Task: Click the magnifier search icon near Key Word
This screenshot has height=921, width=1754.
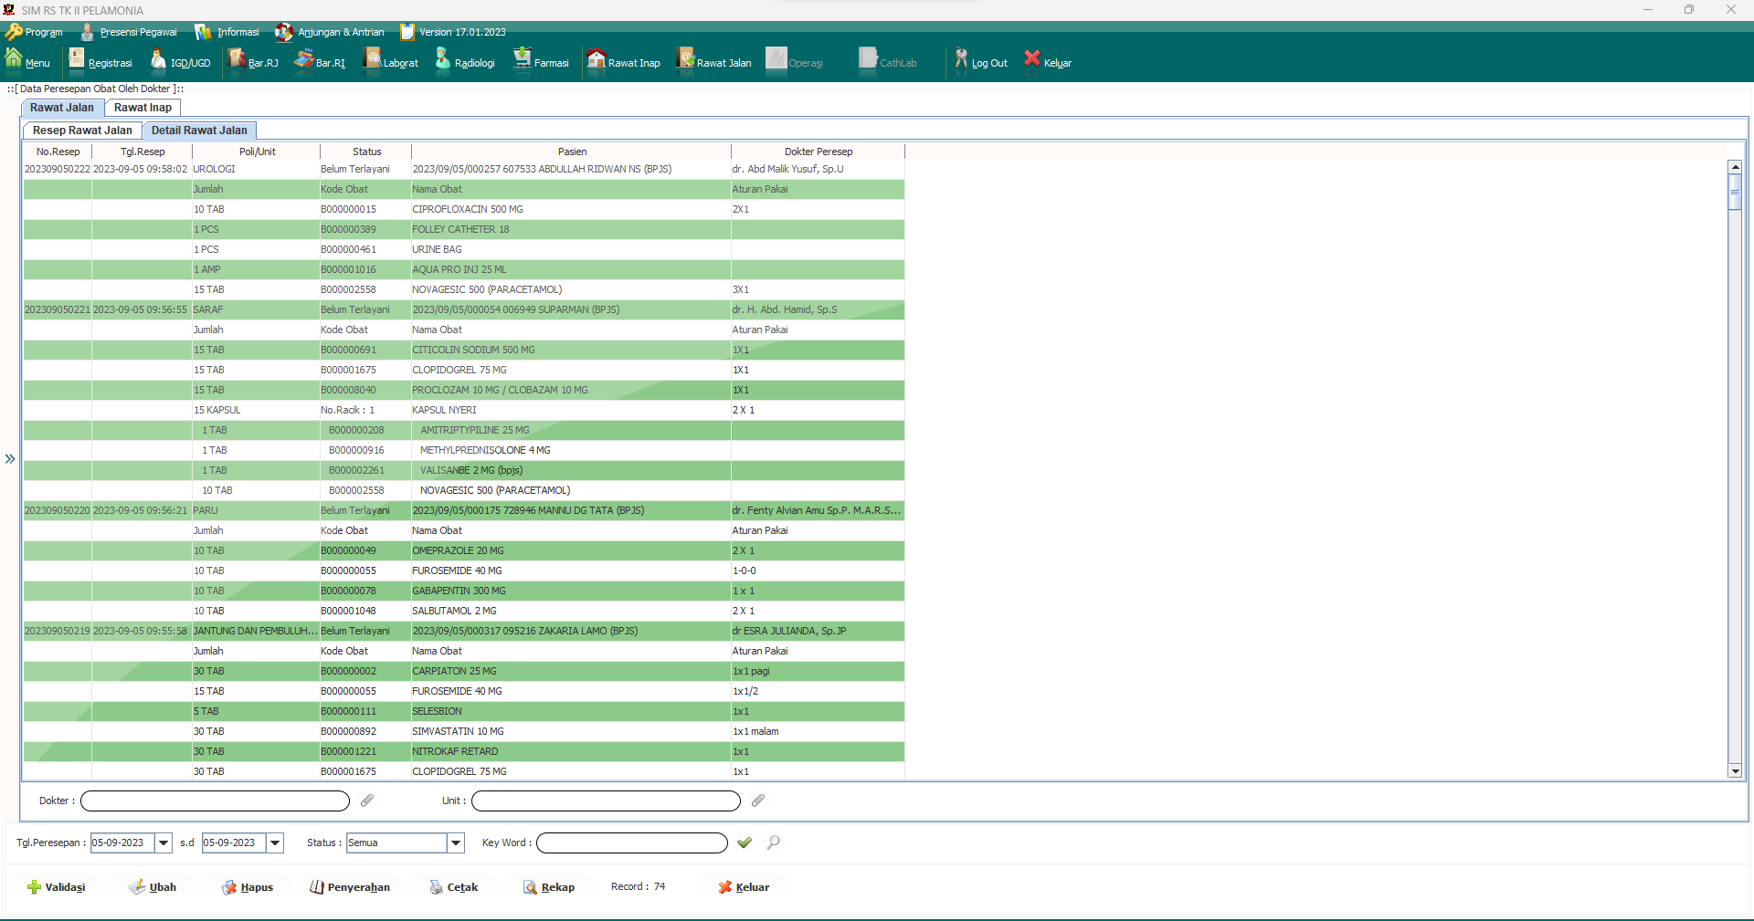Action: (x=774, y=843)
